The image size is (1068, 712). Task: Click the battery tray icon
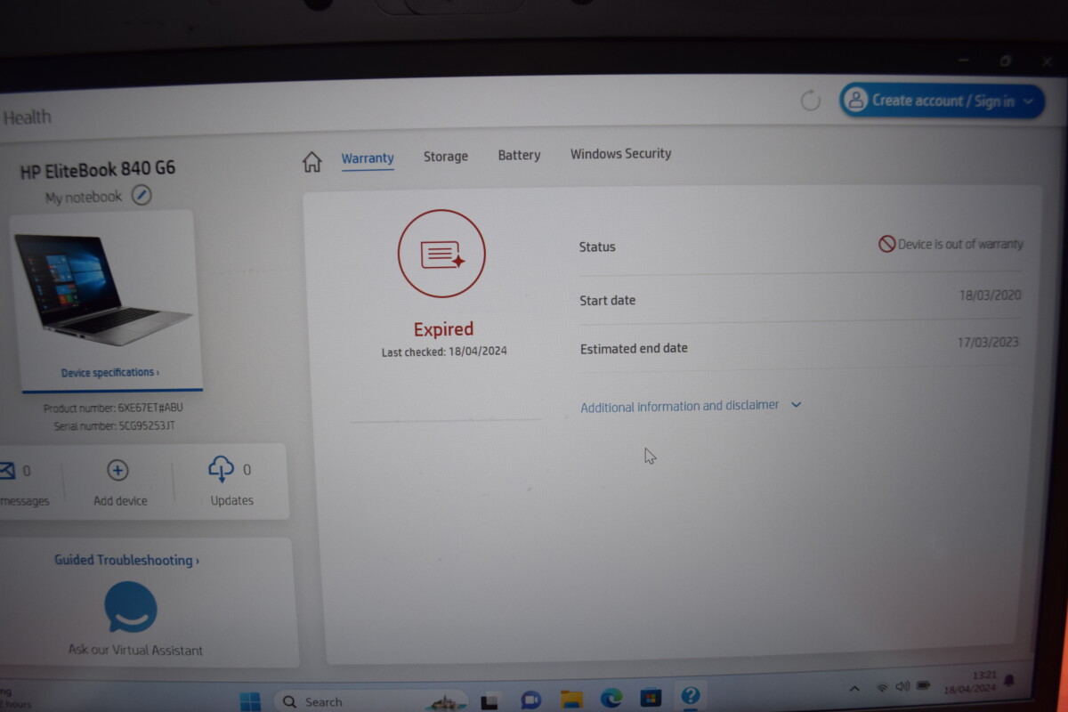click(x=924, y=685)
